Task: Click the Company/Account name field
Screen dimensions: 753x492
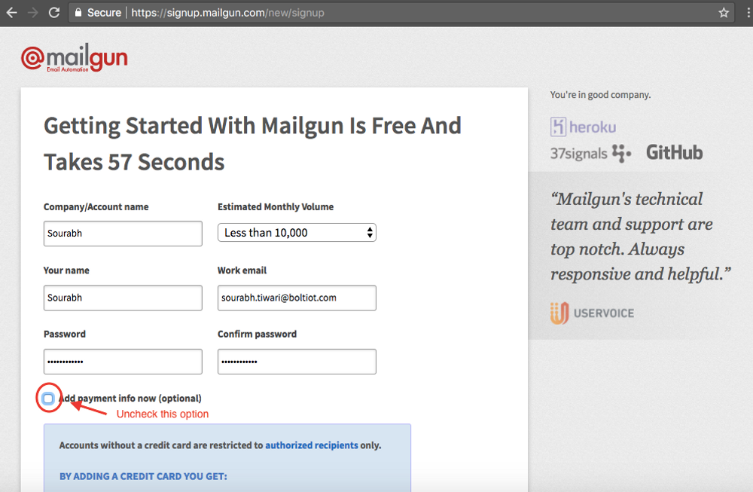Action: (123, 234)
